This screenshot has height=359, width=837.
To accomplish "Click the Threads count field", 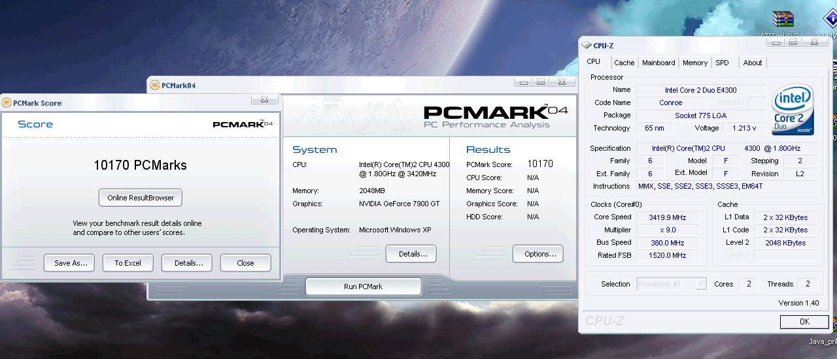I will [x=808, y=284].
